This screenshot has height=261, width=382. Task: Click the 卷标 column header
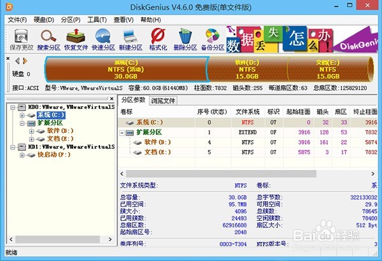pyautogui.click(x=157, y=112)
